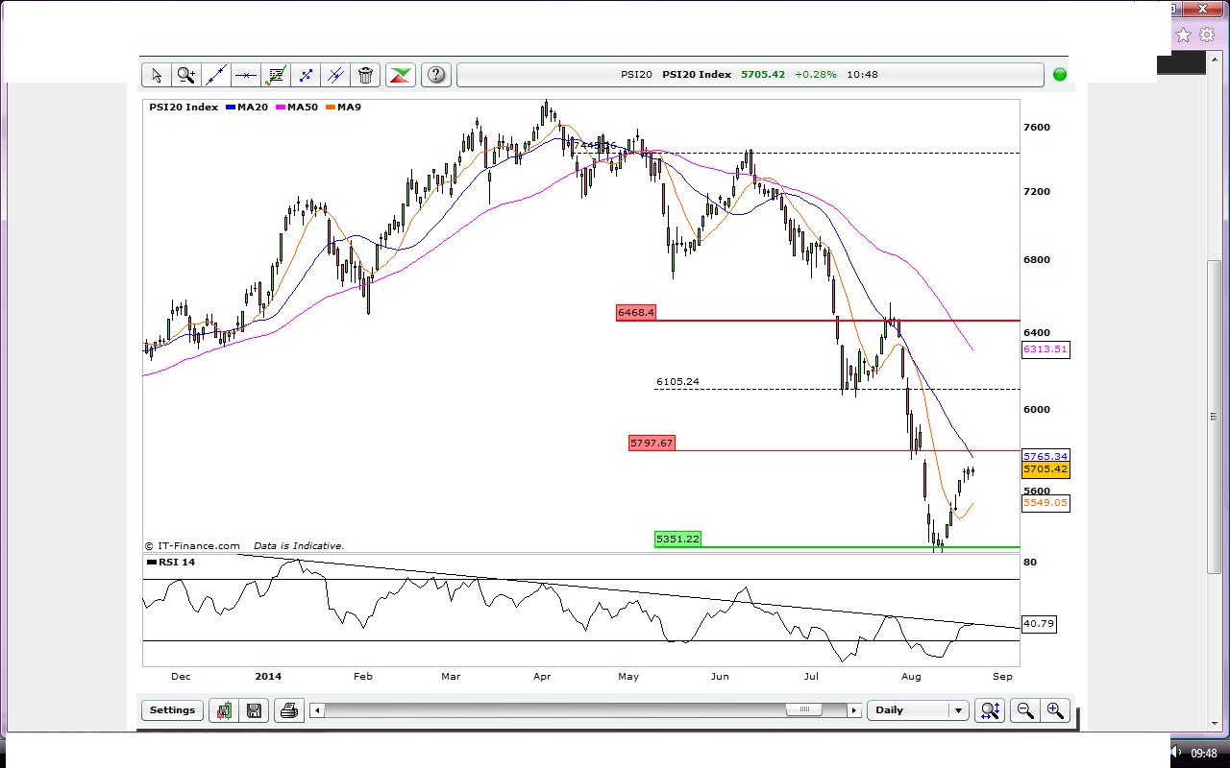Click the 6313.51 MA50 price tag
Viewport: 1230px width, 768px height.
coord(1045,349)
